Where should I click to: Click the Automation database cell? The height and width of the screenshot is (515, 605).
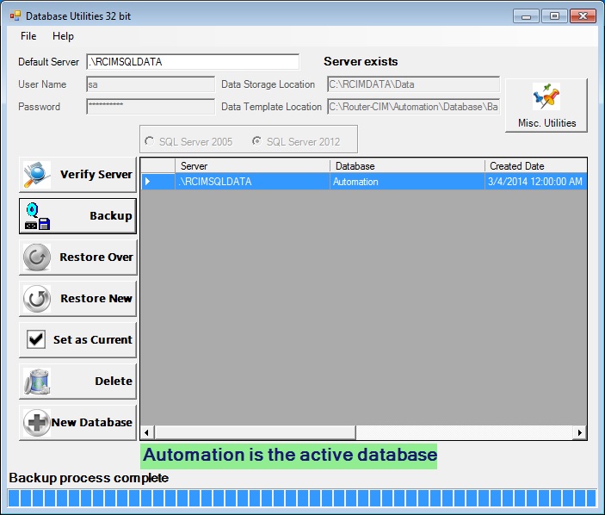[x=407, y=182]
